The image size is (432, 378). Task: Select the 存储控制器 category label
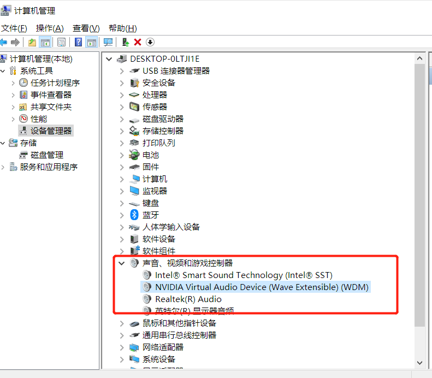click(163, 131)
